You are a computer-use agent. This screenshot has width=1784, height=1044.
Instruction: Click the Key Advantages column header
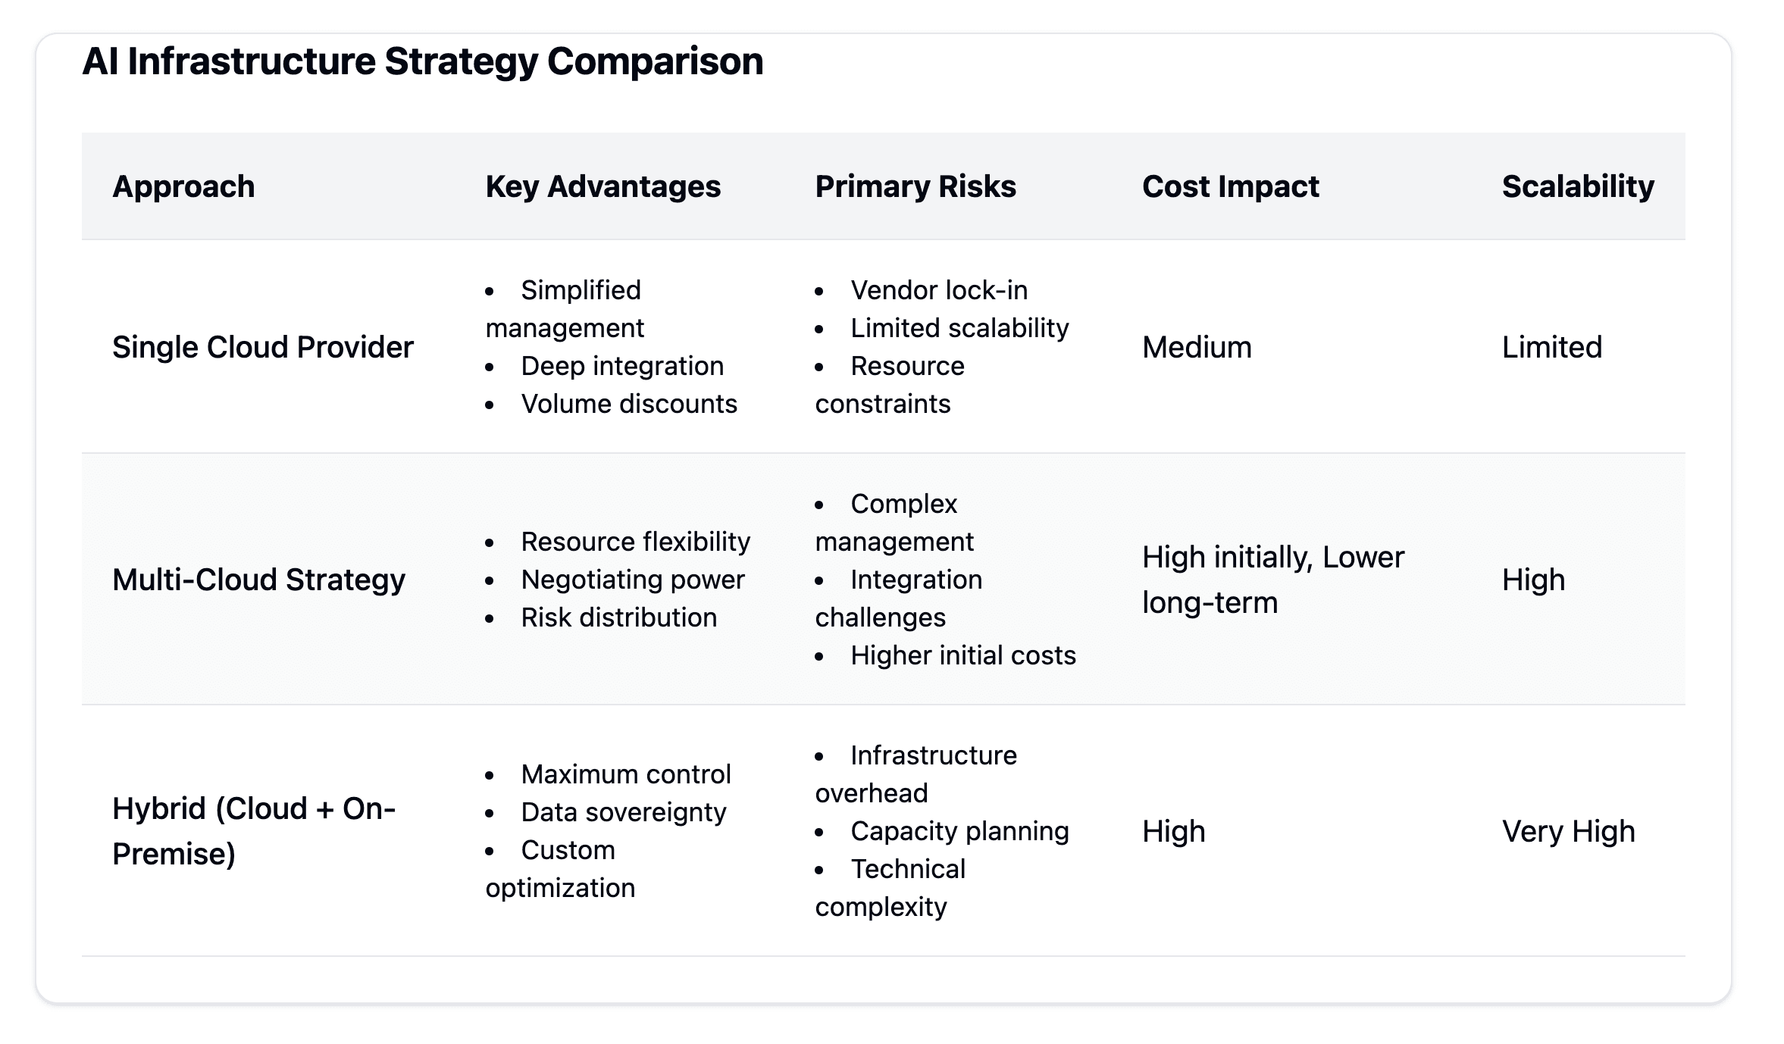point(603,186)
